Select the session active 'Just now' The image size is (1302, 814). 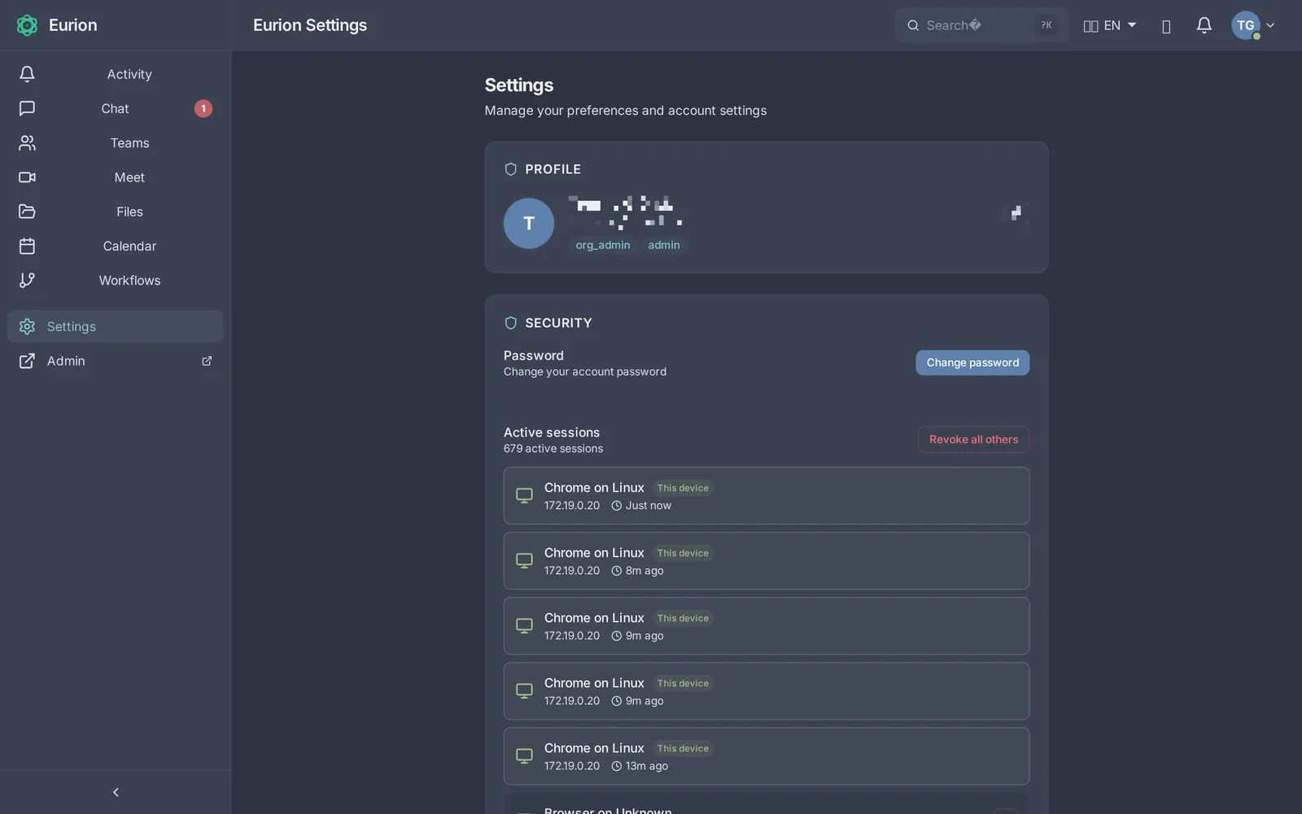[767, 496]
